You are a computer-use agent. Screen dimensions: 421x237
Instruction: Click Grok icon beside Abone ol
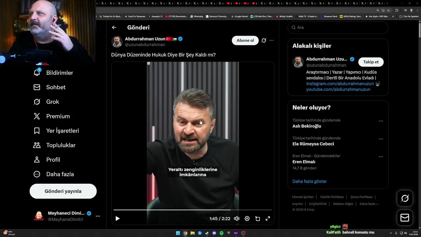coord(264,40)
